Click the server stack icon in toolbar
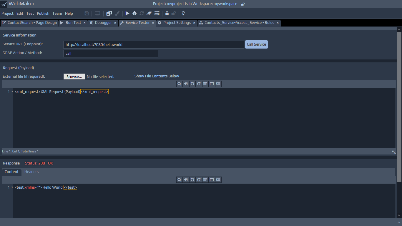 pos(157,13)
